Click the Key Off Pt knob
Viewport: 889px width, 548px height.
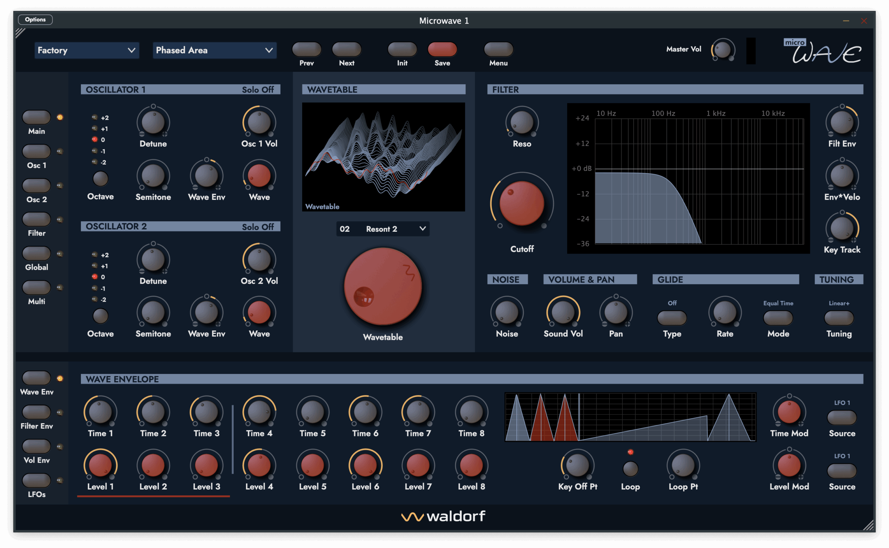pos(578,465)
